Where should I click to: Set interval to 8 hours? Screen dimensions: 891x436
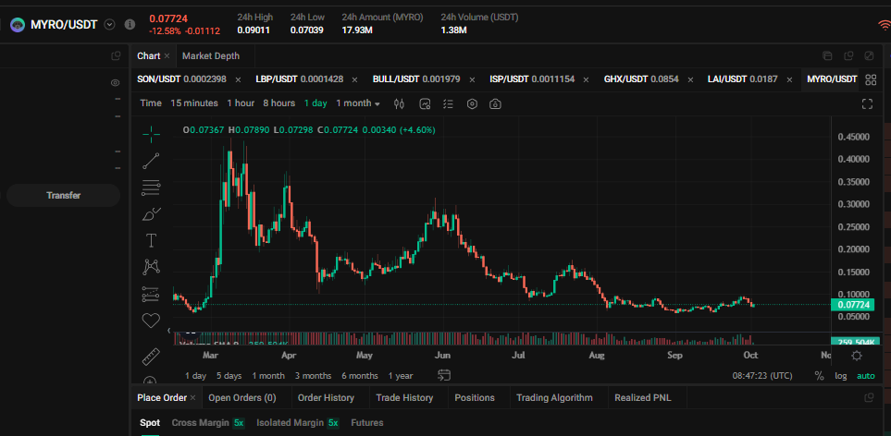click(279, 103)
